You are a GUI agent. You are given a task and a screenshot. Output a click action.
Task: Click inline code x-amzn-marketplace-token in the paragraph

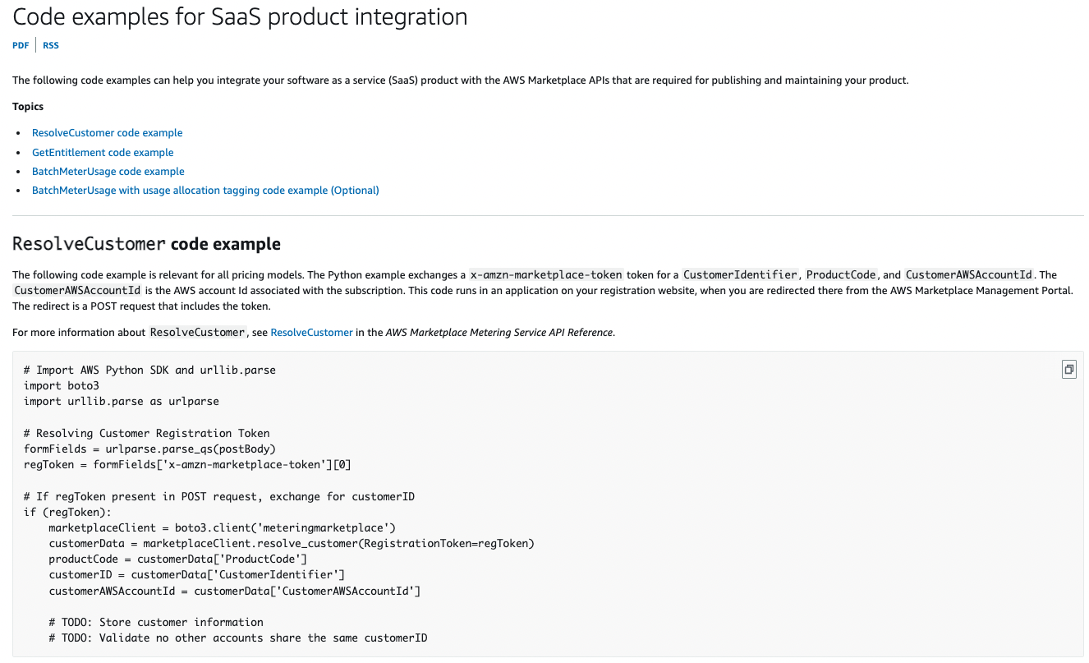pyautogui.click(x=545, y=275)
